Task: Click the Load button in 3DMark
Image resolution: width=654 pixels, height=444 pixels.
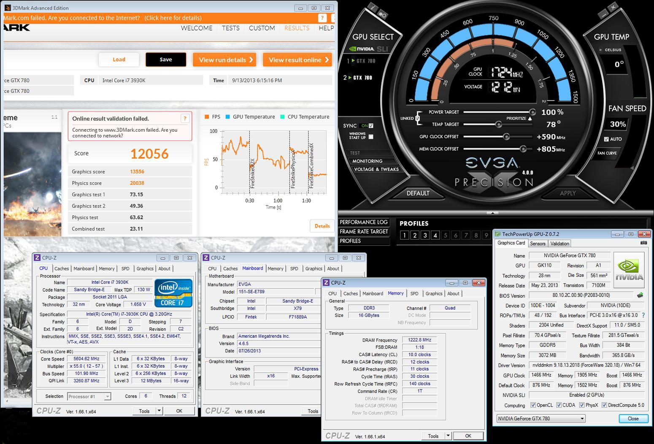Action: [x=119, y=60]
